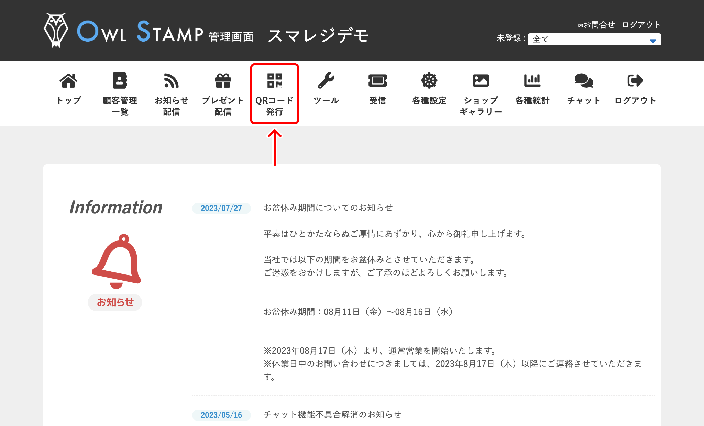Viewport: 704px width, 426px height.
Task: Click the ※休業日中のお問い合わせ sentence
Action: tap(453, 370)
